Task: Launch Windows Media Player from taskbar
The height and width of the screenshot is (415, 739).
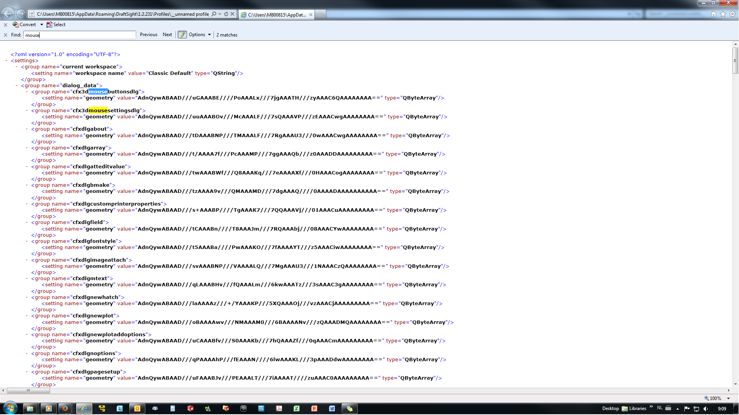Action: click(48, 408)
